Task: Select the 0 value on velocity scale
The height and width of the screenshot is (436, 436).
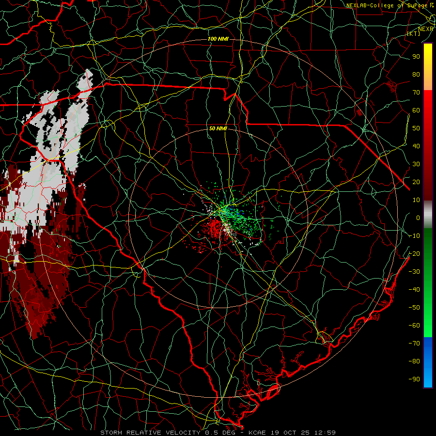Action: pos(418,218)
